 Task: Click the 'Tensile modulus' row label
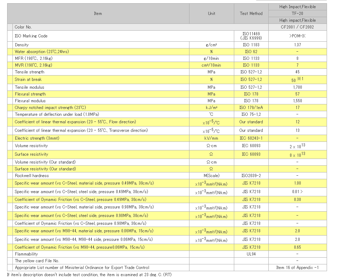[30, 87]
